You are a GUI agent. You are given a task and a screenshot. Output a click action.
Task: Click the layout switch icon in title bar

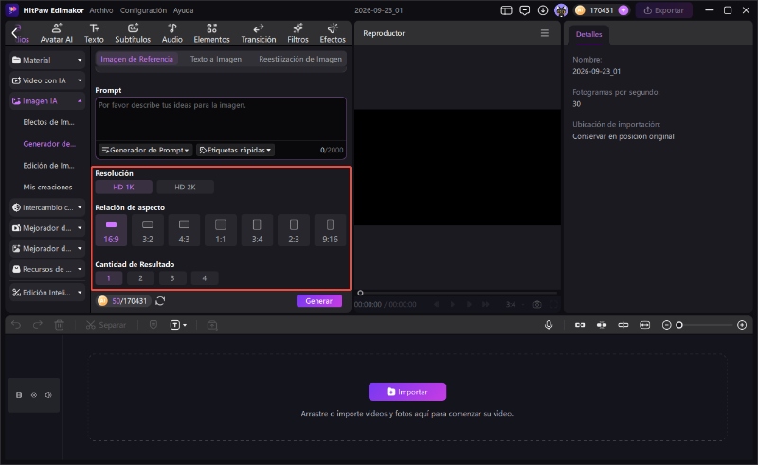[506, 10]
